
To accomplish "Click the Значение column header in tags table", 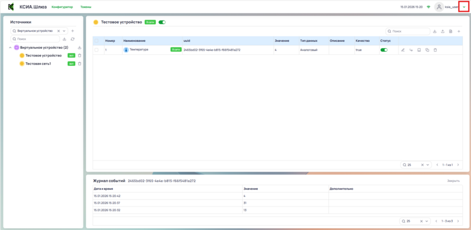I will [x=282, y=41].
